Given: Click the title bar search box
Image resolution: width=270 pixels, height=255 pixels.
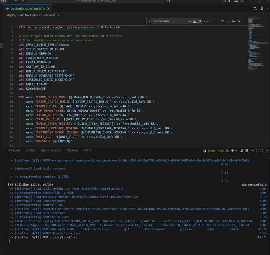Looking at the screenshot, I should pyautogui.click(x=95, y=1).
